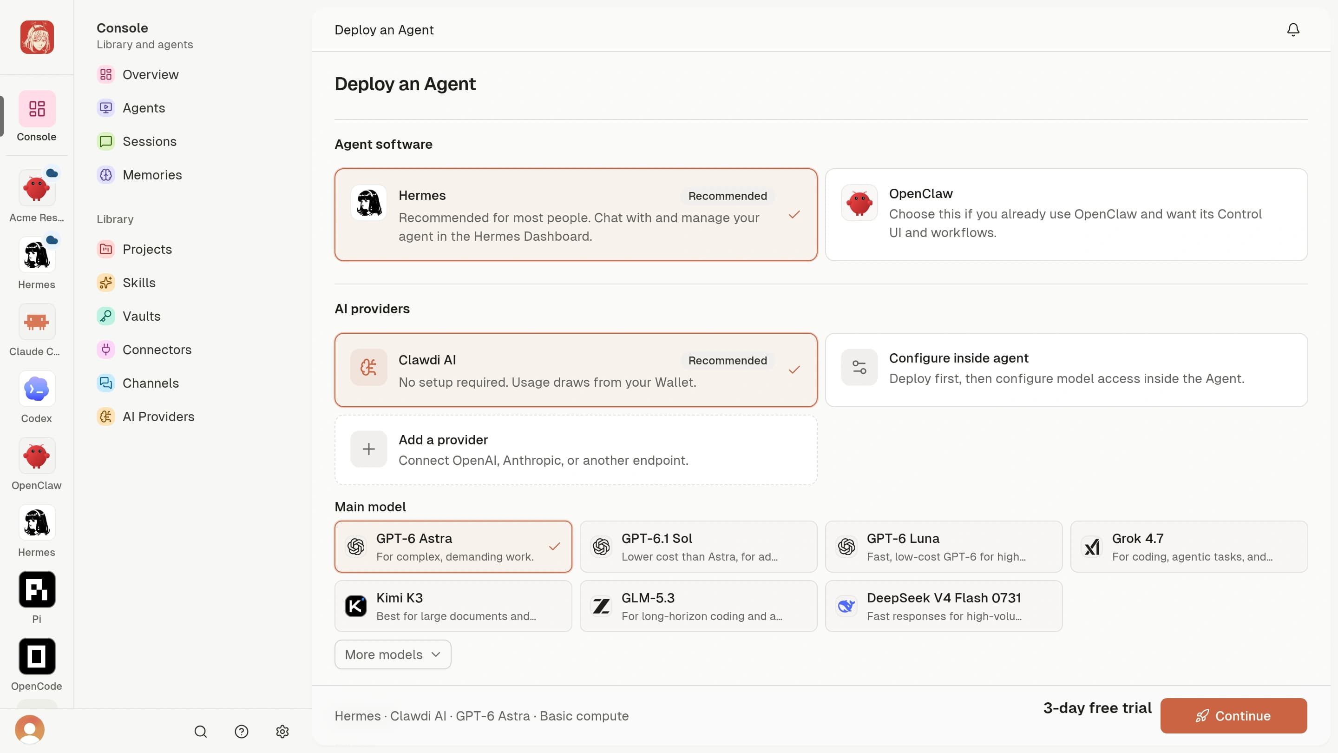Expand the More models dropdown

coord(393,654)
